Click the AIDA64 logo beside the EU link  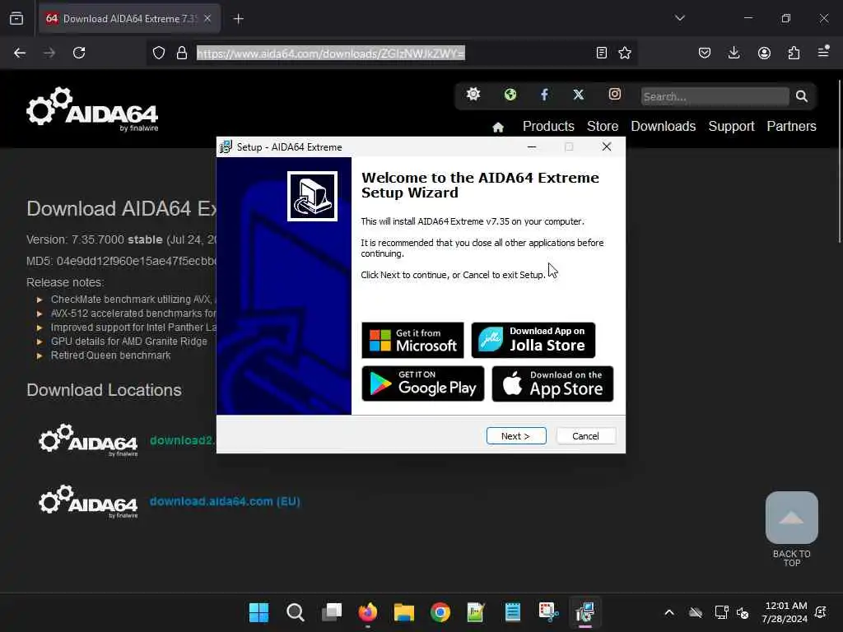[88, 502]
